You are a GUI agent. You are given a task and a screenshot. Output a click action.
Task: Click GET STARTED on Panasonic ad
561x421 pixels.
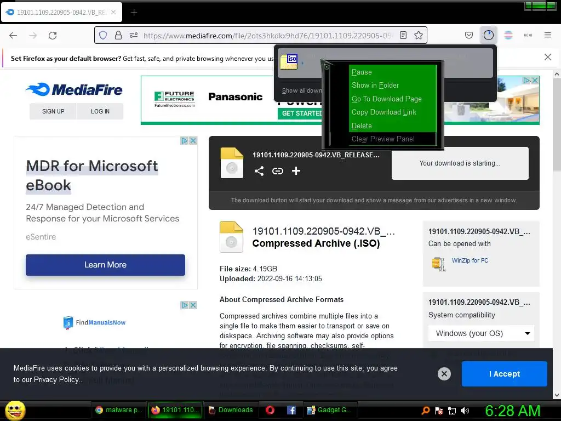(x=301, y=113)
